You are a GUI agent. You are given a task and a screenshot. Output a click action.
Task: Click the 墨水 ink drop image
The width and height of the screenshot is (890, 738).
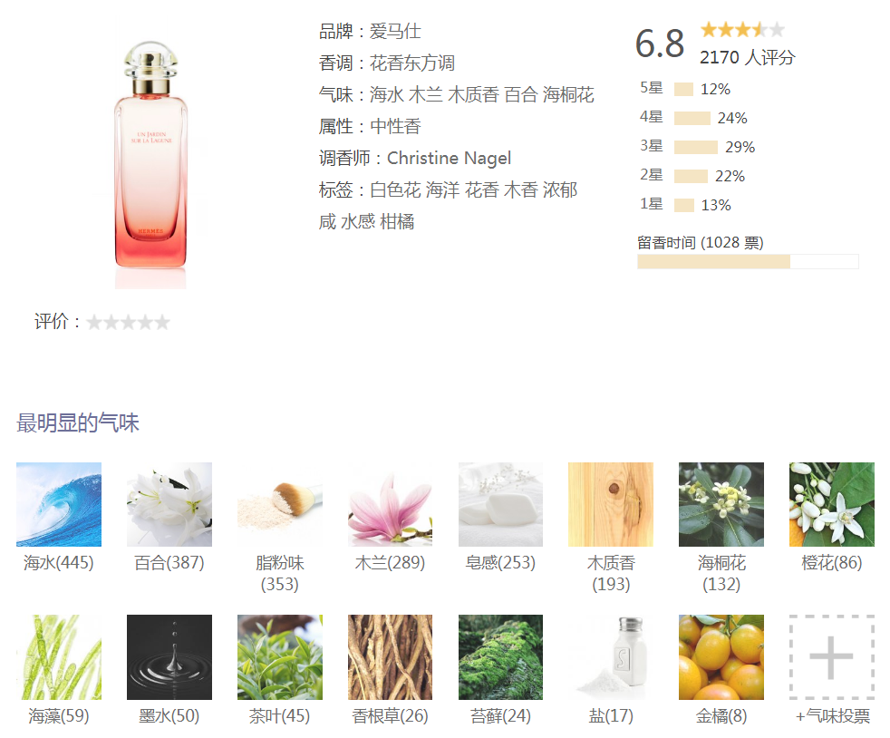click(169, 656)
